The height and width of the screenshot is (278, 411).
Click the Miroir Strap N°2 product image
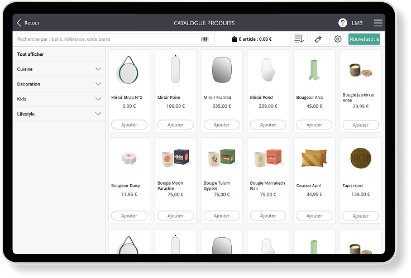click(x=128, y=70)
